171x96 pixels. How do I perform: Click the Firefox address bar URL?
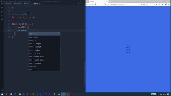pyautogui.click(x=117, y=4)
